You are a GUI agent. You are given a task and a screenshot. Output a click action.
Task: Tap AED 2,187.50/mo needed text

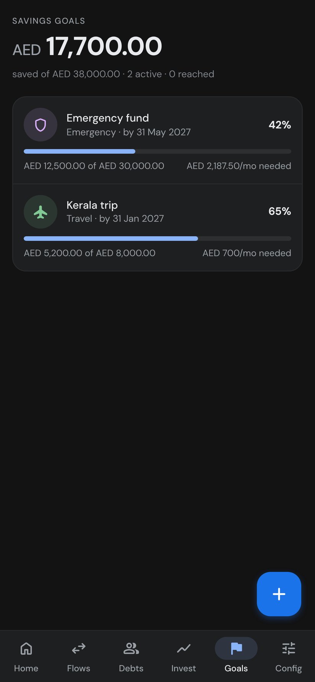pyautogui.click(x=239, y=166)
